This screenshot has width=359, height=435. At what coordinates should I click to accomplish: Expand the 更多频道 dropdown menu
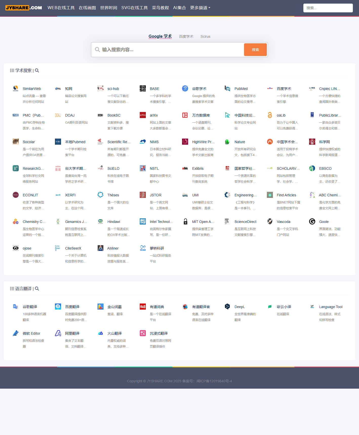pos(200,8)
